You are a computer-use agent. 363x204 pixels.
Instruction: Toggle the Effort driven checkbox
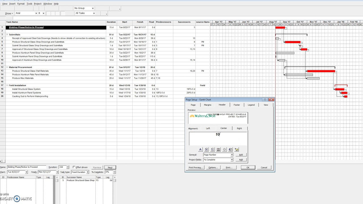(x=74, y=167)
